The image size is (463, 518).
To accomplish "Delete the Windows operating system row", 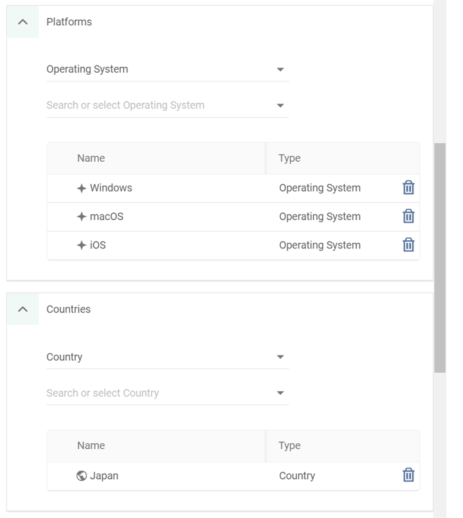I will (x=408, y=188).
